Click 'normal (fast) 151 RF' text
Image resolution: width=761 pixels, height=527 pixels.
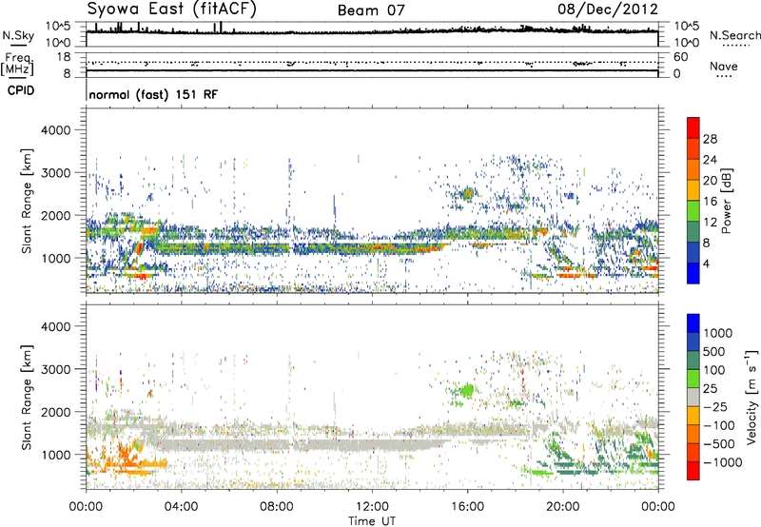click(x=153, y=94)
